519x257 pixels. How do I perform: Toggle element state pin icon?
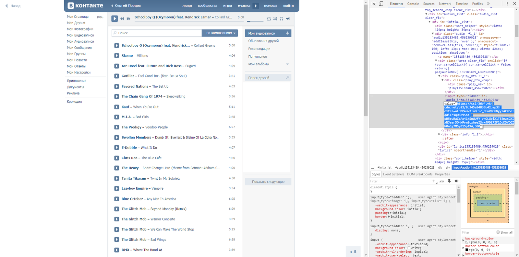[x=449, y=181]
